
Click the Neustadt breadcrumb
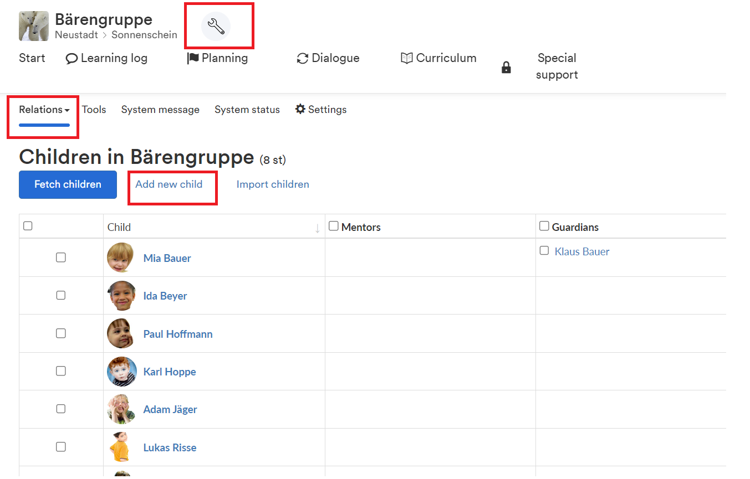(76, 35)
